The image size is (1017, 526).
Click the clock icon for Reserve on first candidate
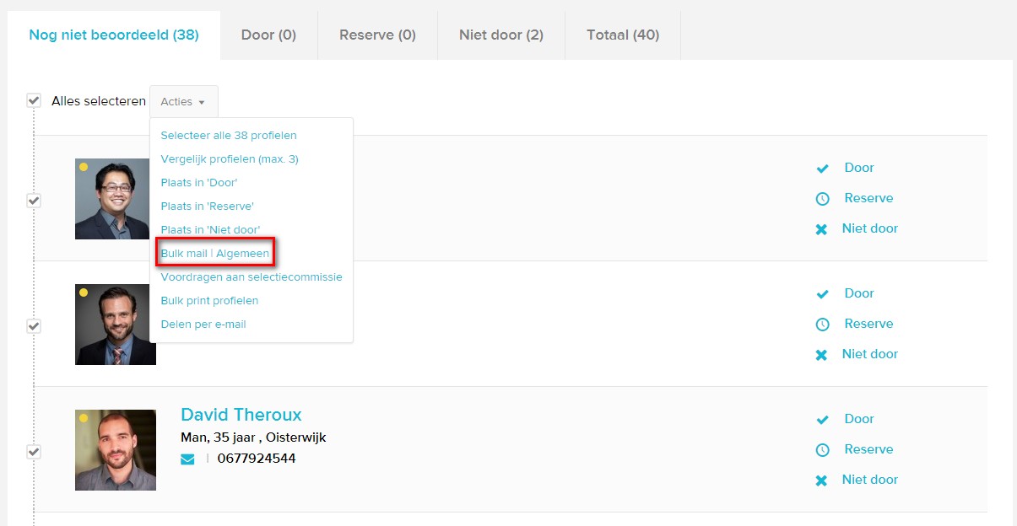822,199
